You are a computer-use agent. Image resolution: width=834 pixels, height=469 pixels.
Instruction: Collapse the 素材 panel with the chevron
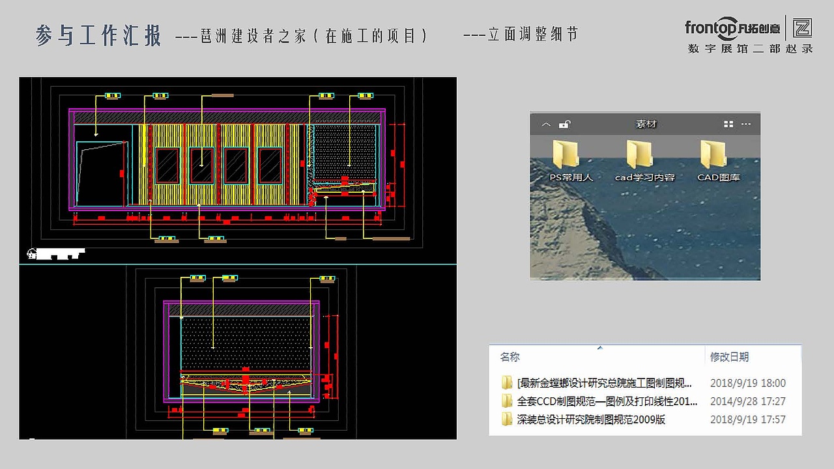pyautogui.click(x=547, y=124)
